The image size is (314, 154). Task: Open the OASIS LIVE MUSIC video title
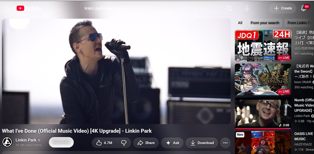tap(304, 136)
